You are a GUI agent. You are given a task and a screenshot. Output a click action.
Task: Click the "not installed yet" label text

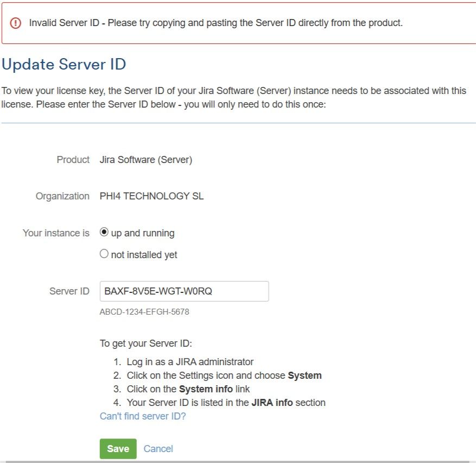pos(144,255)
